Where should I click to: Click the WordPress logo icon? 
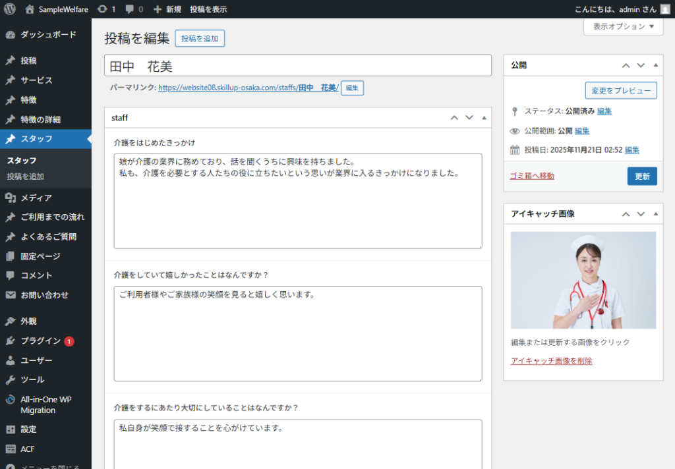tap(10, 9)
